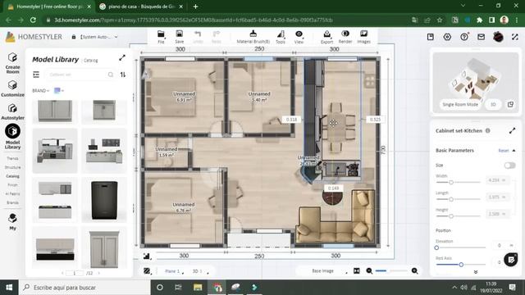525x295 pixels.
Task: Open the category list icon in Model Library
Action: point(36,75)
